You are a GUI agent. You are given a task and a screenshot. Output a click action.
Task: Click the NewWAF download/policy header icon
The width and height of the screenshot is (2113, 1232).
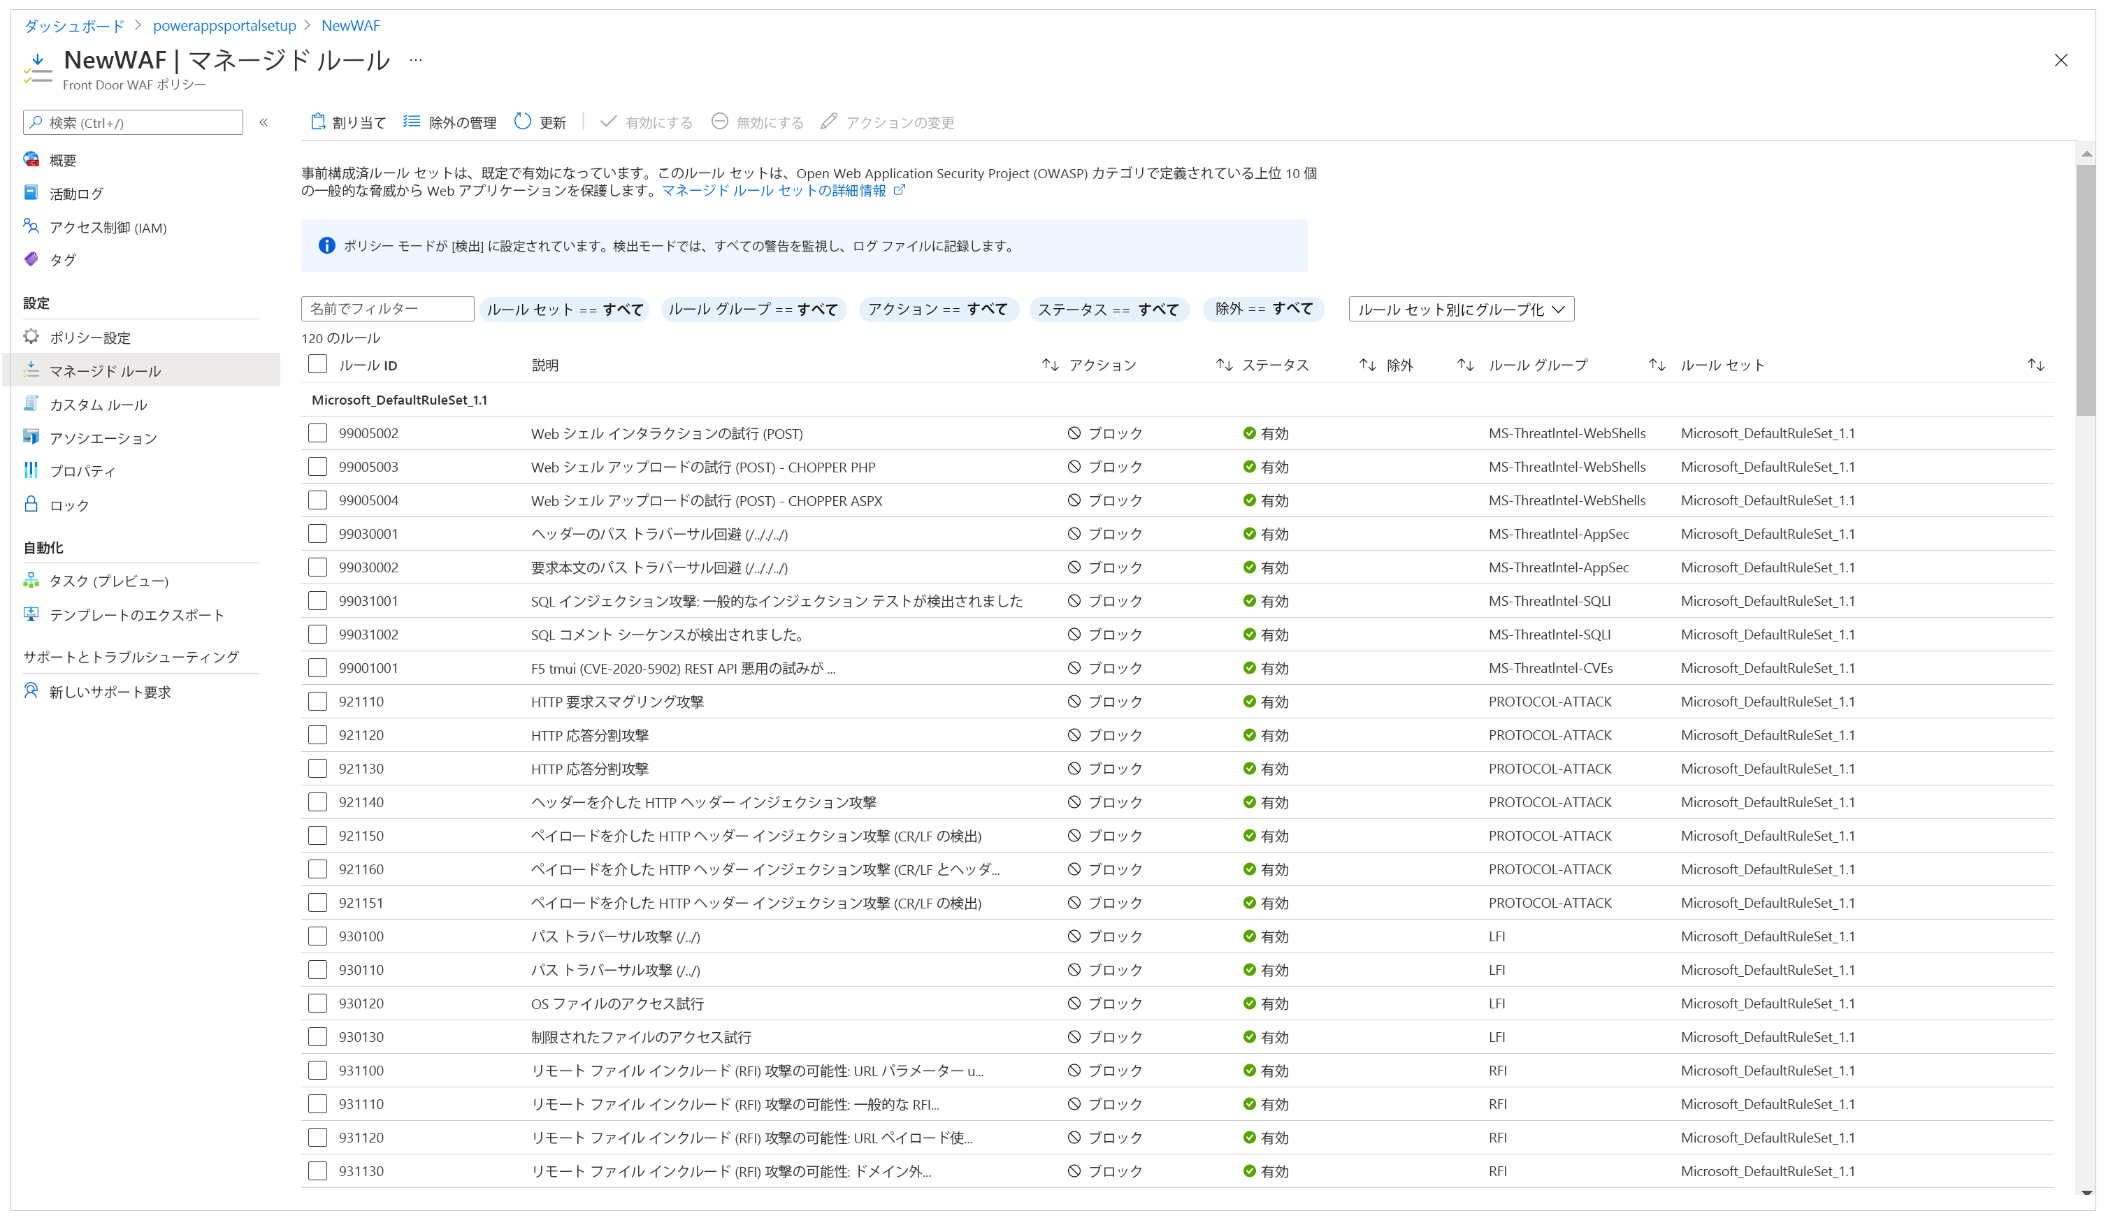point(38,67)
